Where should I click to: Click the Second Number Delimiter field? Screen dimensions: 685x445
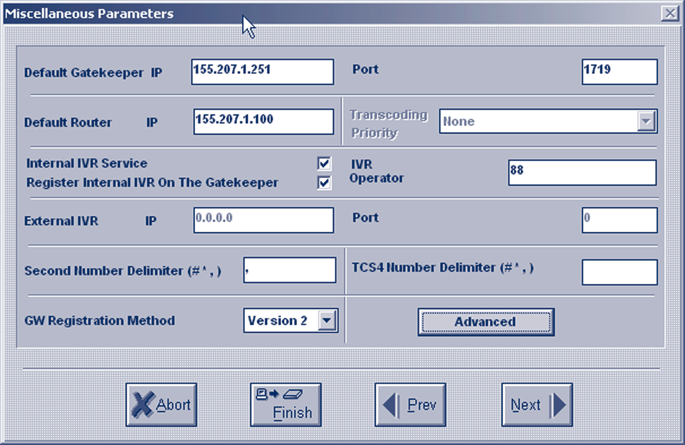tap(289, 270)
